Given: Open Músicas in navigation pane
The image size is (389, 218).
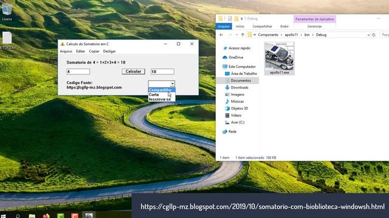Looking at the screenshot, I should 234,101.
